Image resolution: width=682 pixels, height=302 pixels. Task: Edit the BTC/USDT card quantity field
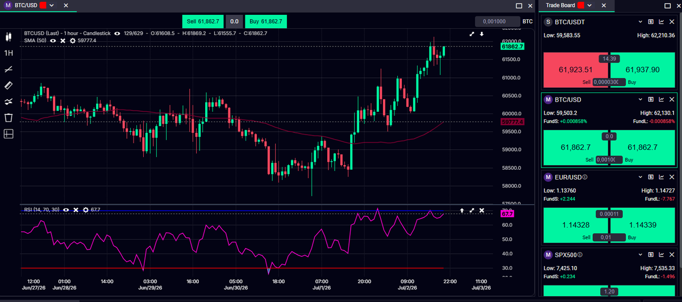click(x=609, y=82)
